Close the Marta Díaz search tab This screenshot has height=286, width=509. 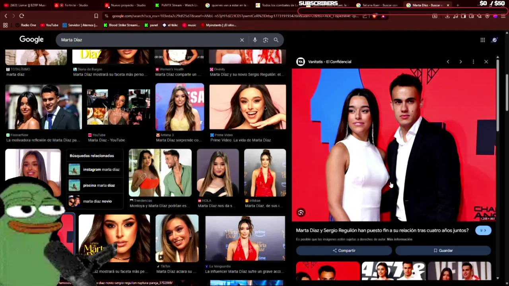tap(448, 5)
